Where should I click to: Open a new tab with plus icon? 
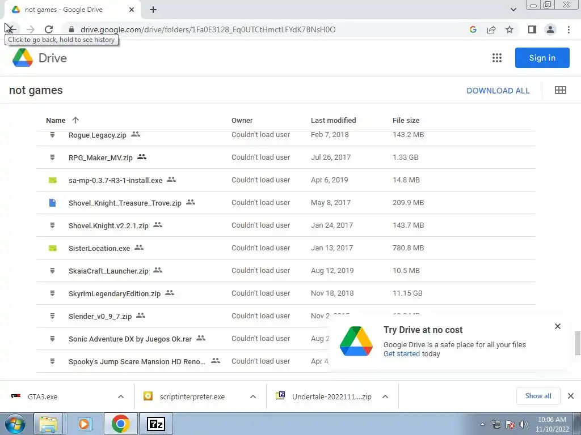153,10
